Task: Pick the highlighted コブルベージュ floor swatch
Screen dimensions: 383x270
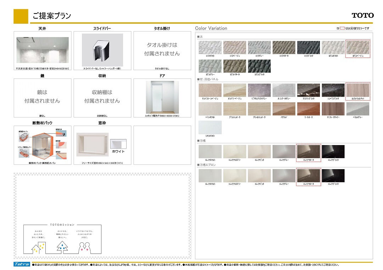Action: pyautogui.click(x=358, y=47)
